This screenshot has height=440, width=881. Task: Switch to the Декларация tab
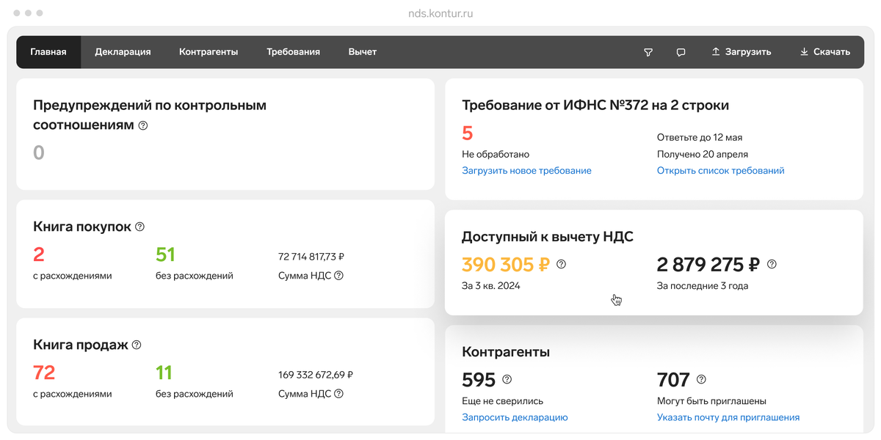pos(123,52)
